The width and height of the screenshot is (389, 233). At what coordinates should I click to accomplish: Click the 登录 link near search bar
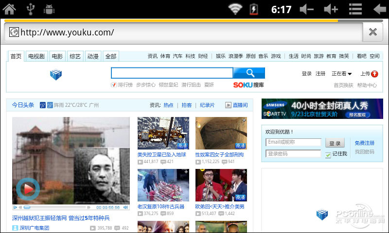coord(307,73)
